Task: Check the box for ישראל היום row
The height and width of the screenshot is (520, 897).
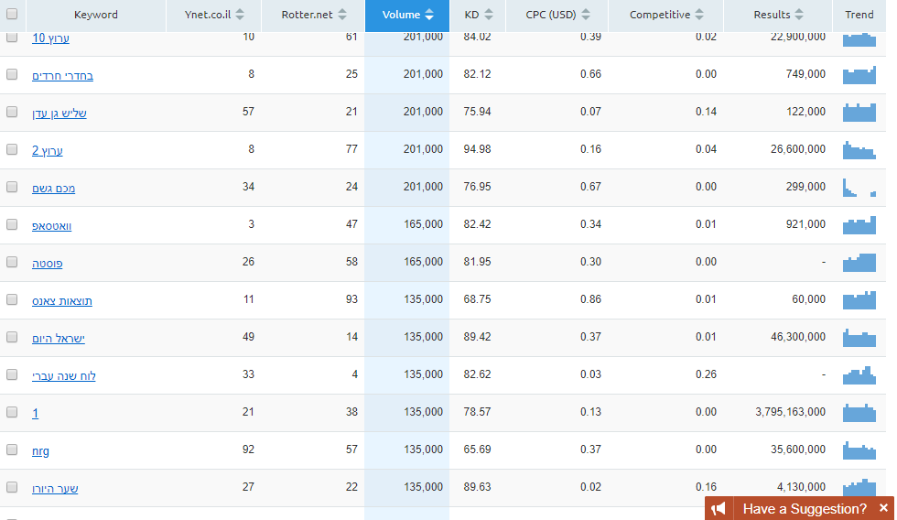Action: (x=12, y=338)
